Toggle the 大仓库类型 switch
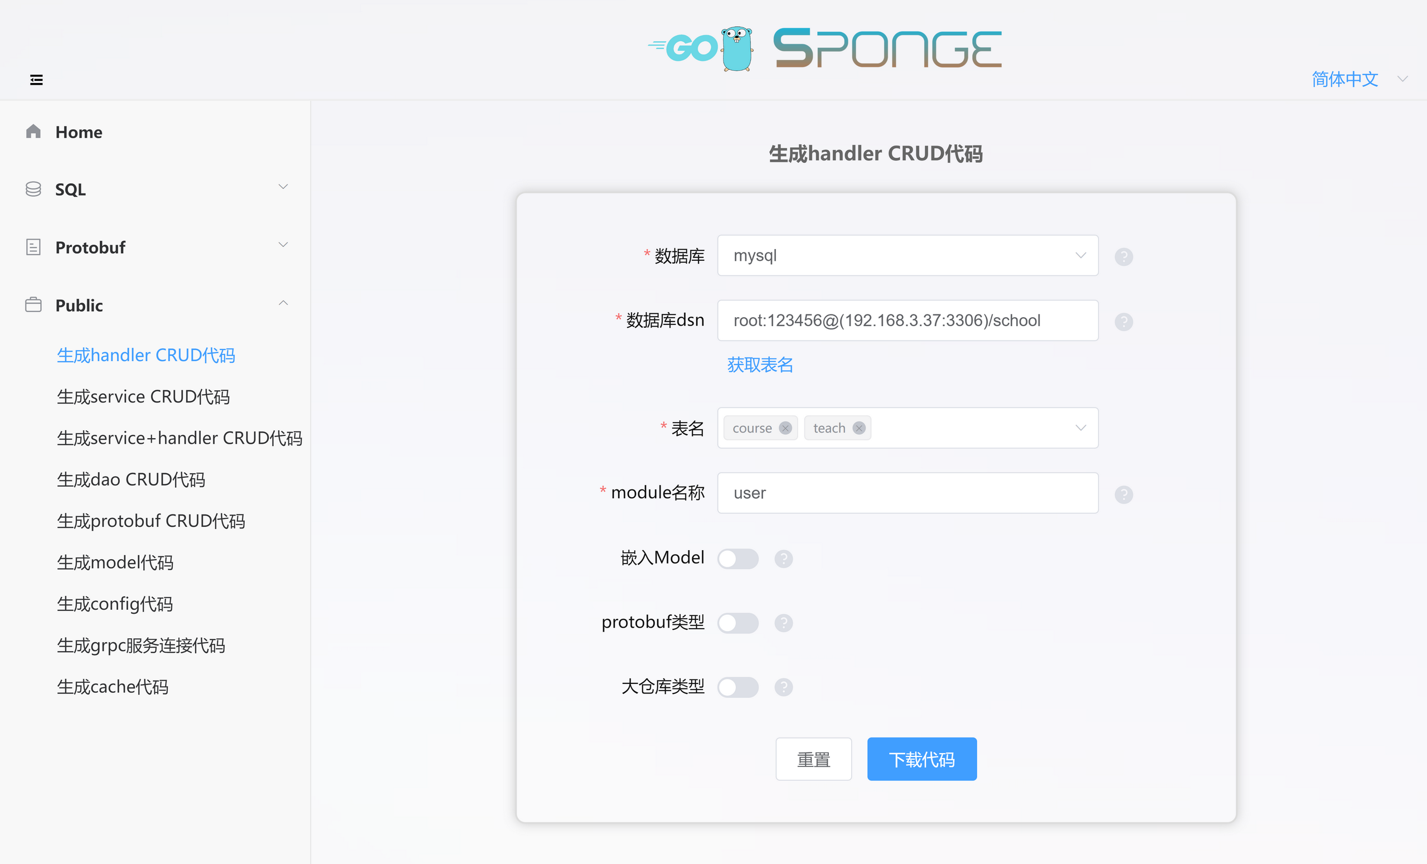Viewport: 1427px width, 864px height. 738,687
